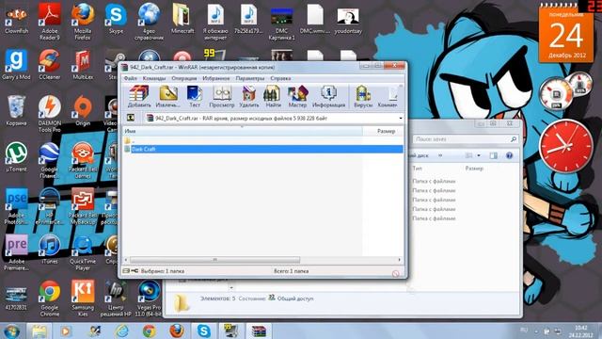This screenshot has height=339, width=602.
Task: Open the Explorer view options dropdown arrow
Action: coord(479,155)
